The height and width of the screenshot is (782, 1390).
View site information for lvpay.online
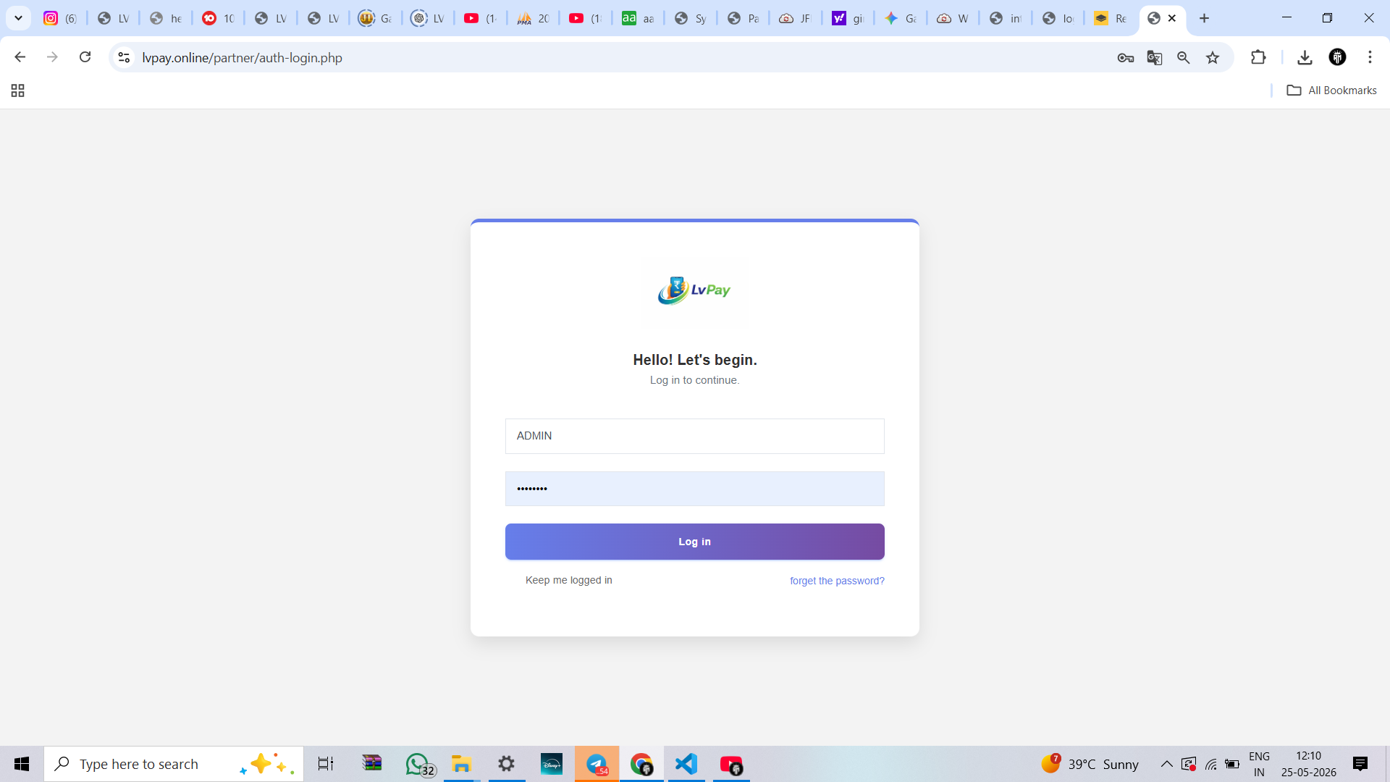[124, 57]
